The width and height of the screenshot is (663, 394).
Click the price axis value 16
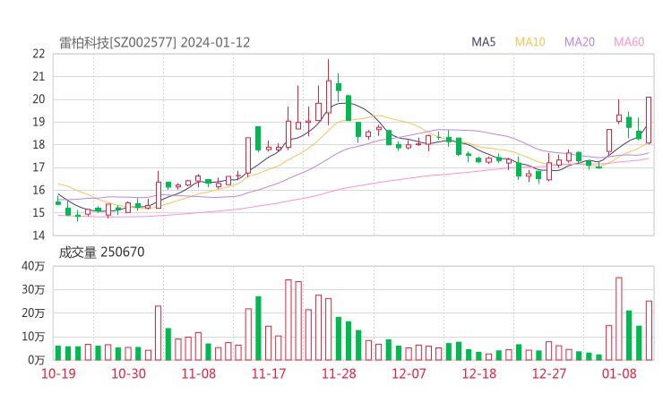click(39, 190)
